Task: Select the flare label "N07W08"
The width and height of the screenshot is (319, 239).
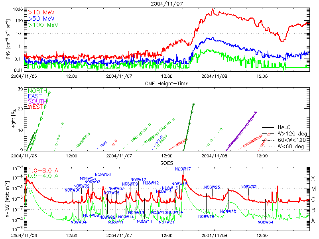Action: click(x=91, y=215)
